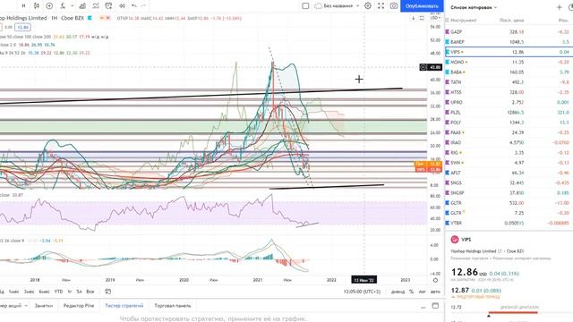Select the POLY row in the watchlist
Viewport: 573px width, 322px height.
[x=509, y=123]
